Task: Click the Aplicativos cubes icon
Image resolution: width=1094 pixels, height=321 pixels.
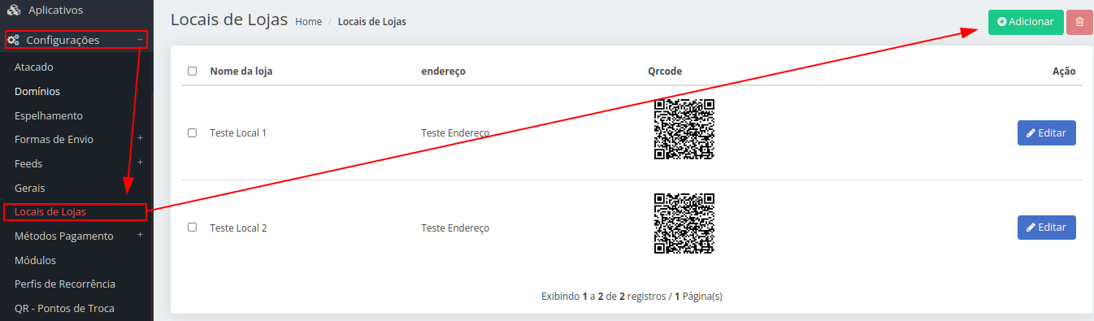Action: (x=13, y=11)
